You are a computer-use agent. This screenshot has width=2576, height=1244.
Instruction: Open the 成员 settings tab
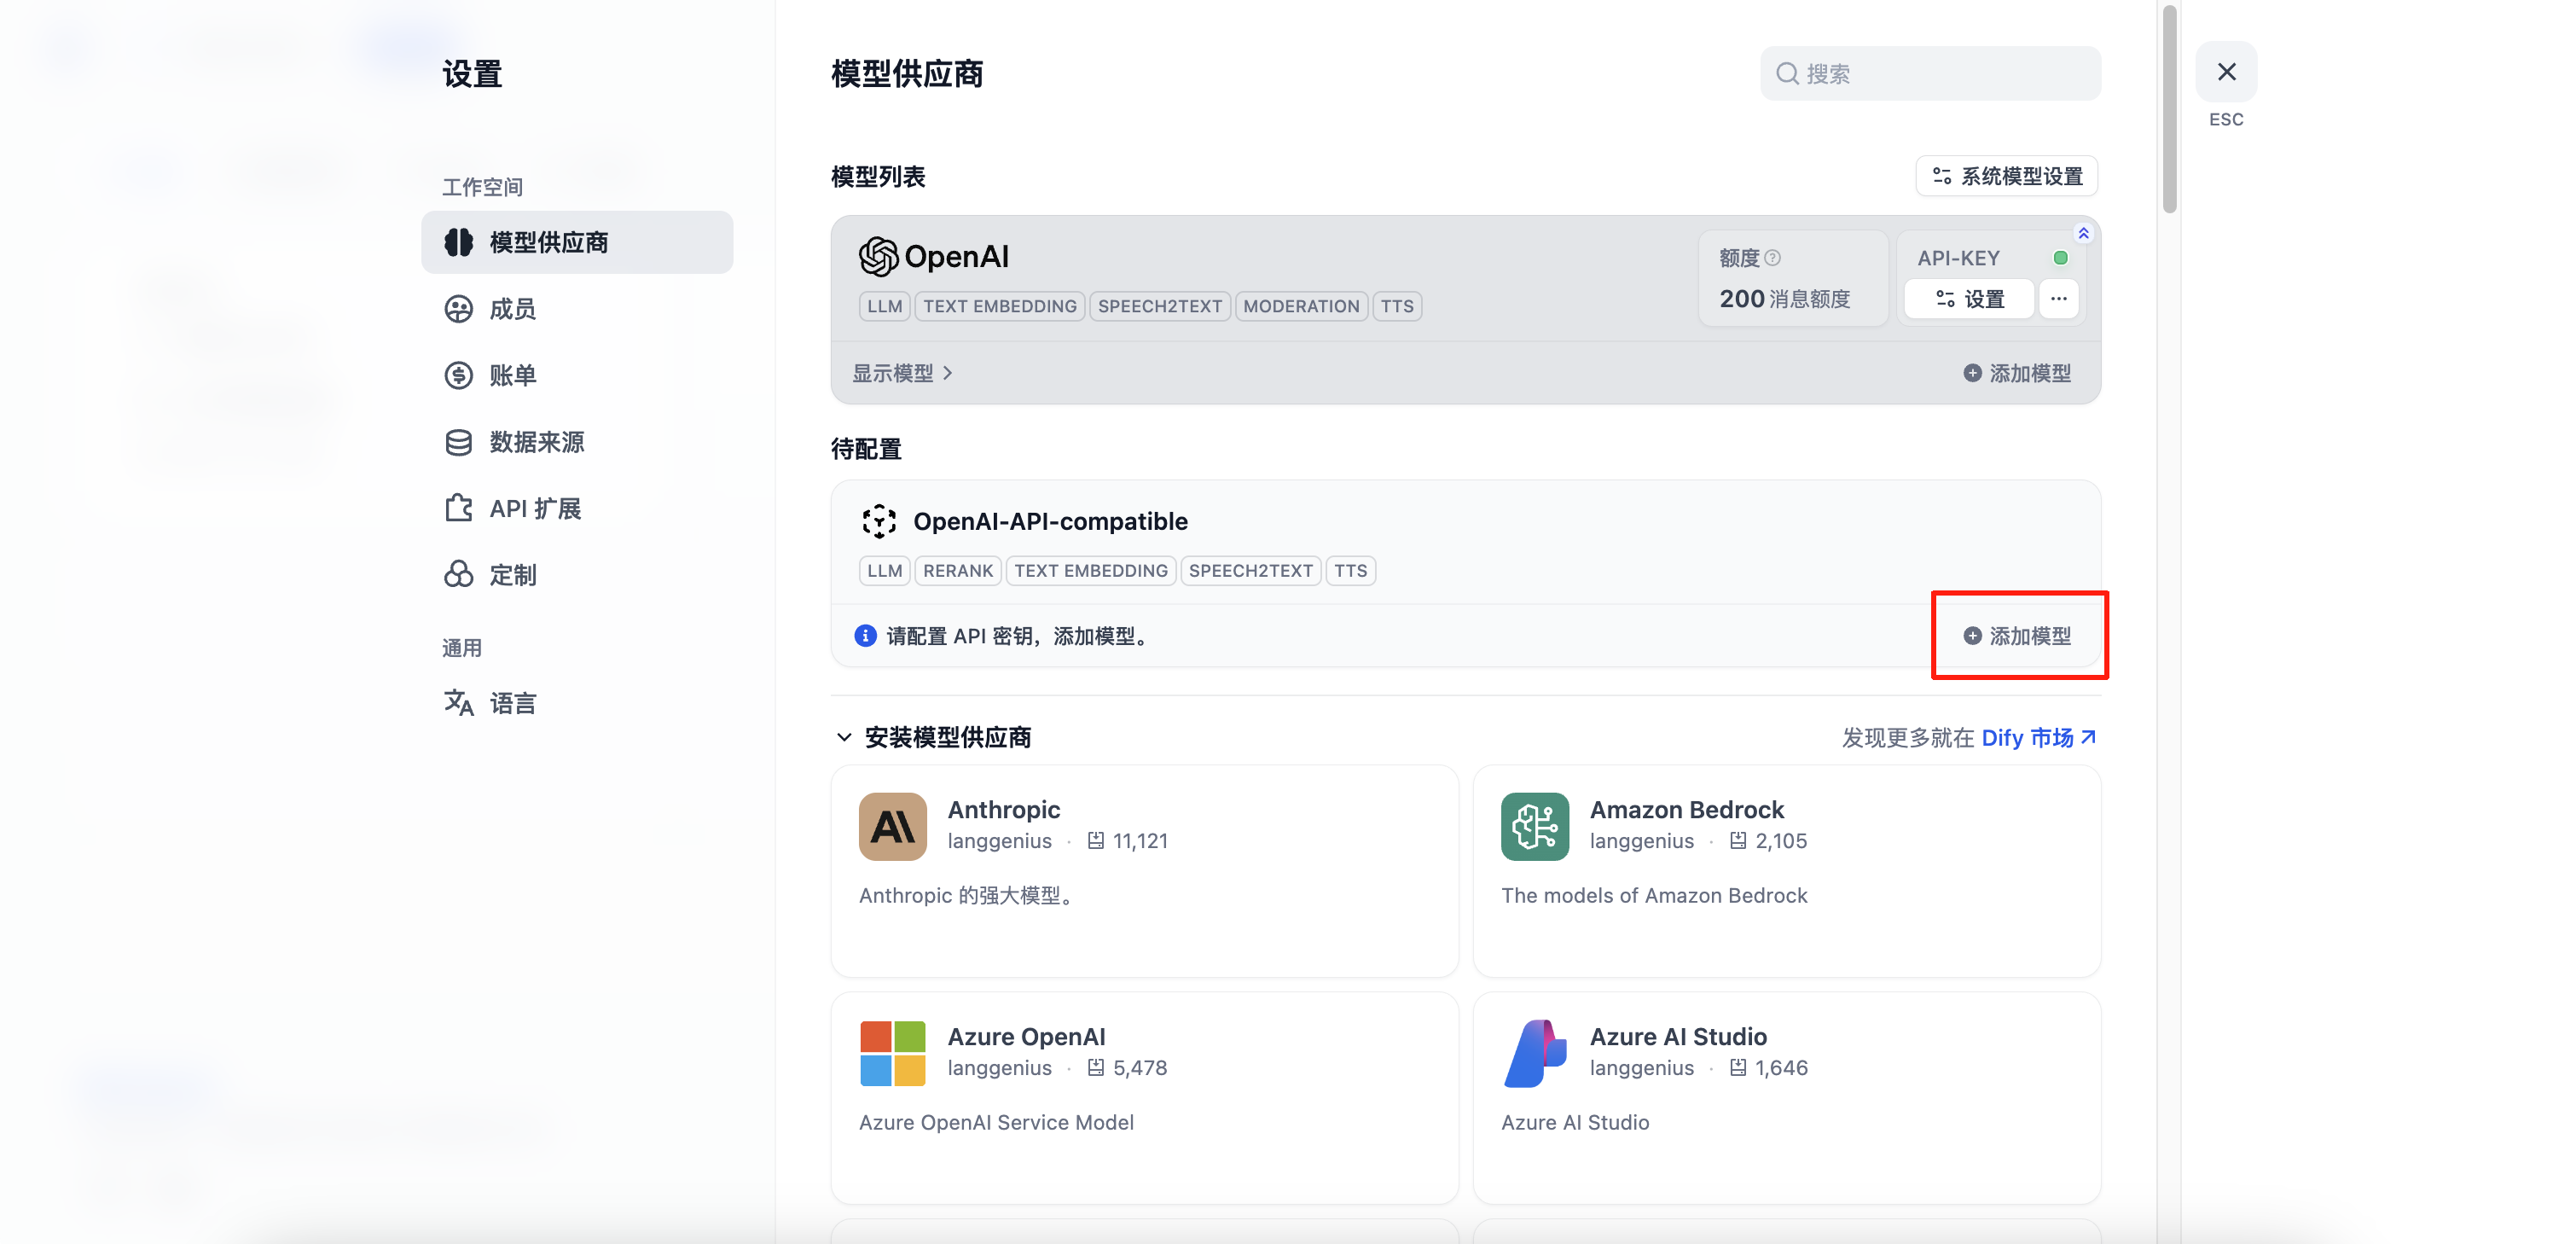[512, 309]
